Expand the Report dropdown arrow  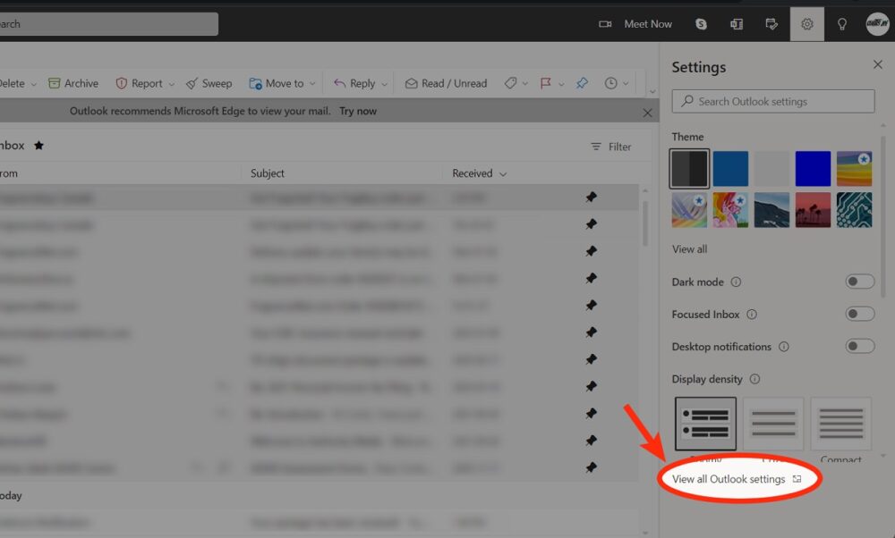click(172, 84)
